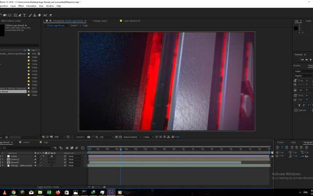Screen dimensions: 313x196
Task: Select the Brush tool
Action: (30, 15)
